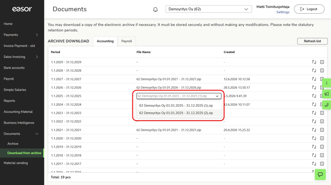Open Archive under Documents
The image size is (331, 185).
13,144
